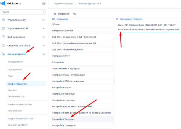Click the VAS cloud services icon
Screen dimensions: 181x129
tap(4, 45)
